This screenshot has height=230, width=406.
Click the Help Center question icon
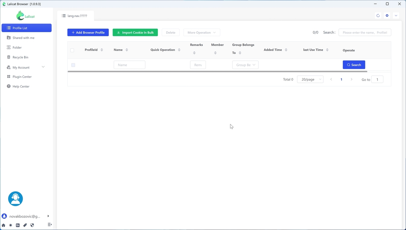[9, 86]
